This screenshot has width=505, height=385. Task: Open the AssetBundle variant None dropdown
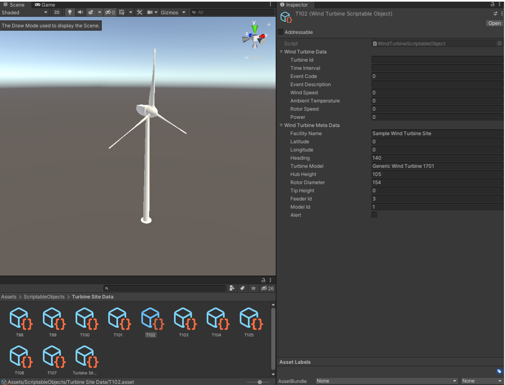click(482, 381)
